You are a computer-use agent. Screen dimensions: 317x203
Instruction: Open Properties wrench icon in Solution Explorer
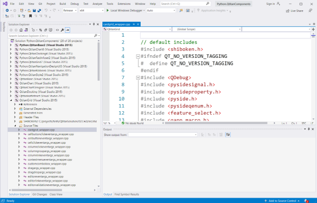tap(62, 30)
